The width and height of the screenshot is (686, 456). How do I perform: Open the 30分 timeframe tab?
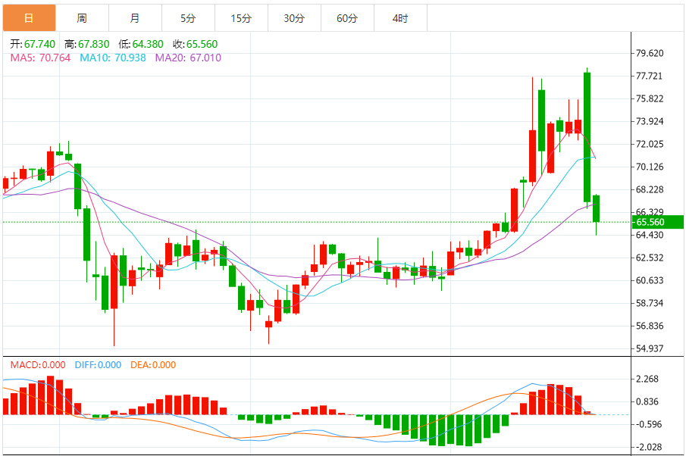click(294, 18)
